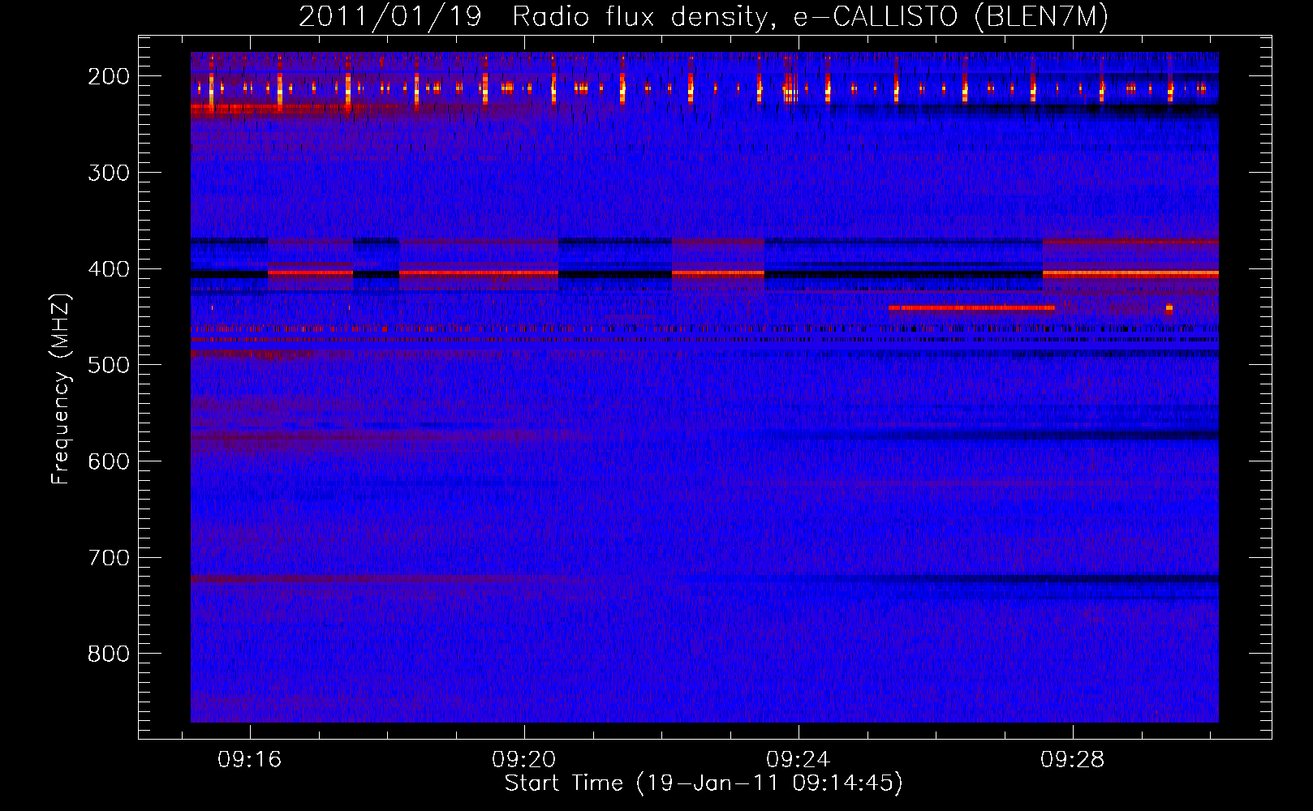
Task: Click the 09:20 time tick label
Action: [523, 760]
